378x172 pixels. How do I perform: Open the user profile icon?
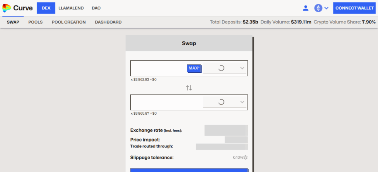pyautogui.click(x=306, y=8)
